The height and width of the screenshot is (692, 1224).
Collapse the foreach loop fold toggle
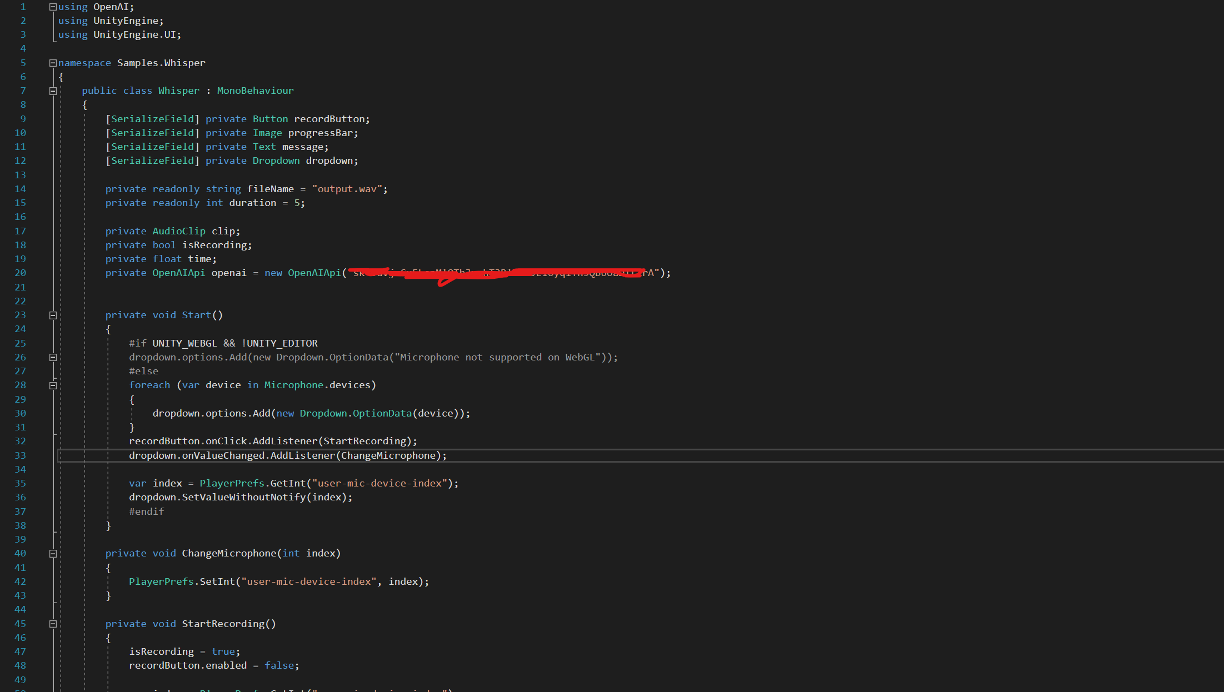coord(53,385)
